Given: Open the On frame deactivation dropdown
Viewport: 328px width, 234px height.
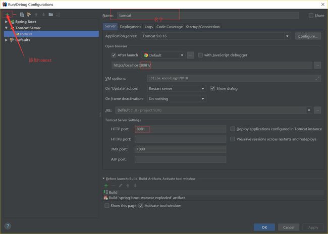Looking at the screenshot, I should 203,99.
